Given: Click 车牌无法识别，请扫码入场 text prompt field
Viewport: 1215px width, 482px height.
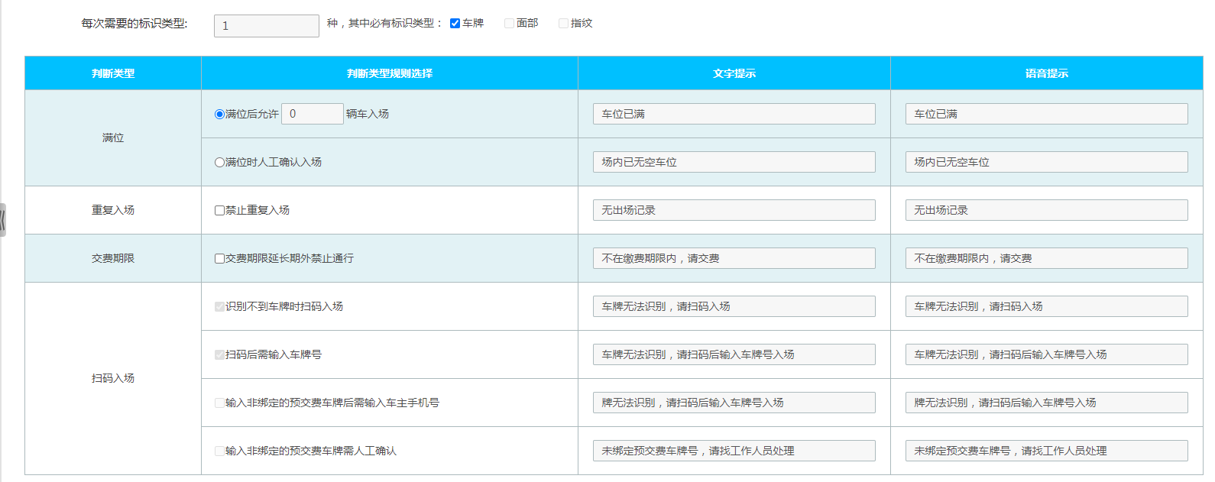Looking at the screenshot, I should point(734,306).
